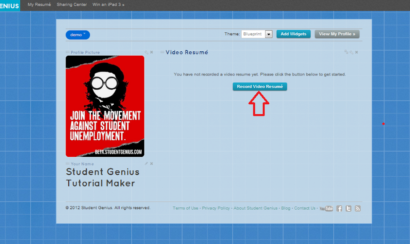Screen dimensions: 410x244
Task: Open the My Resumé menu item
Action: click(39, 4)
